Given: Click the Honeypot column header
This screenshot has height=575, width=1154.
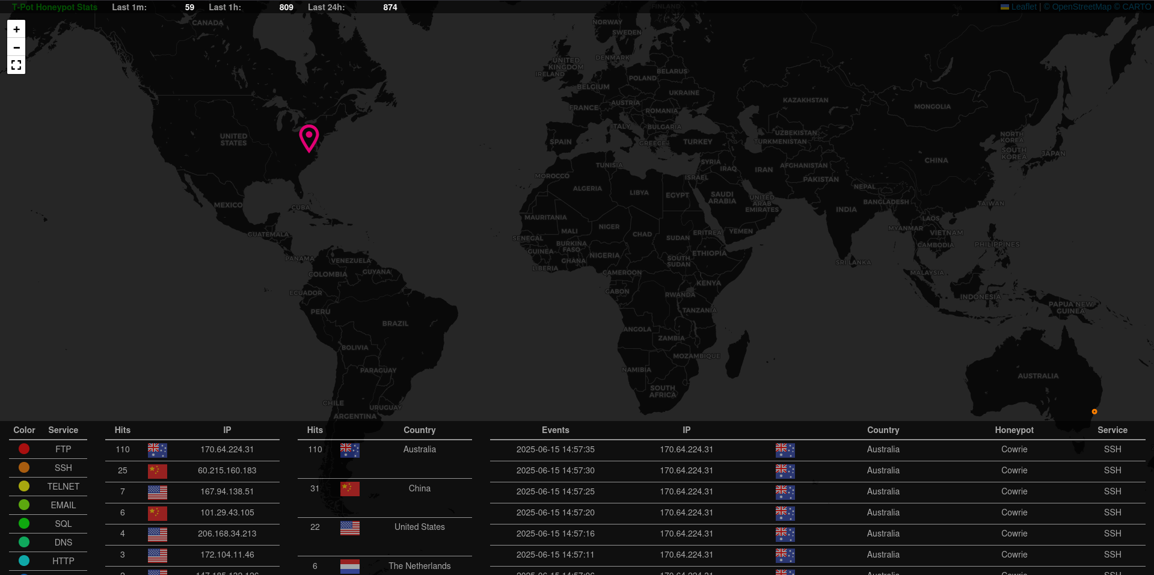Looking at the screenshot, I should [x=1014, y=430].
